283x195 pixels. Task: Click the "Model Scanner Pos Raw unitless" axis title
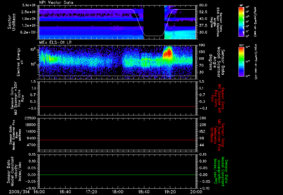(x=15, y=135)
